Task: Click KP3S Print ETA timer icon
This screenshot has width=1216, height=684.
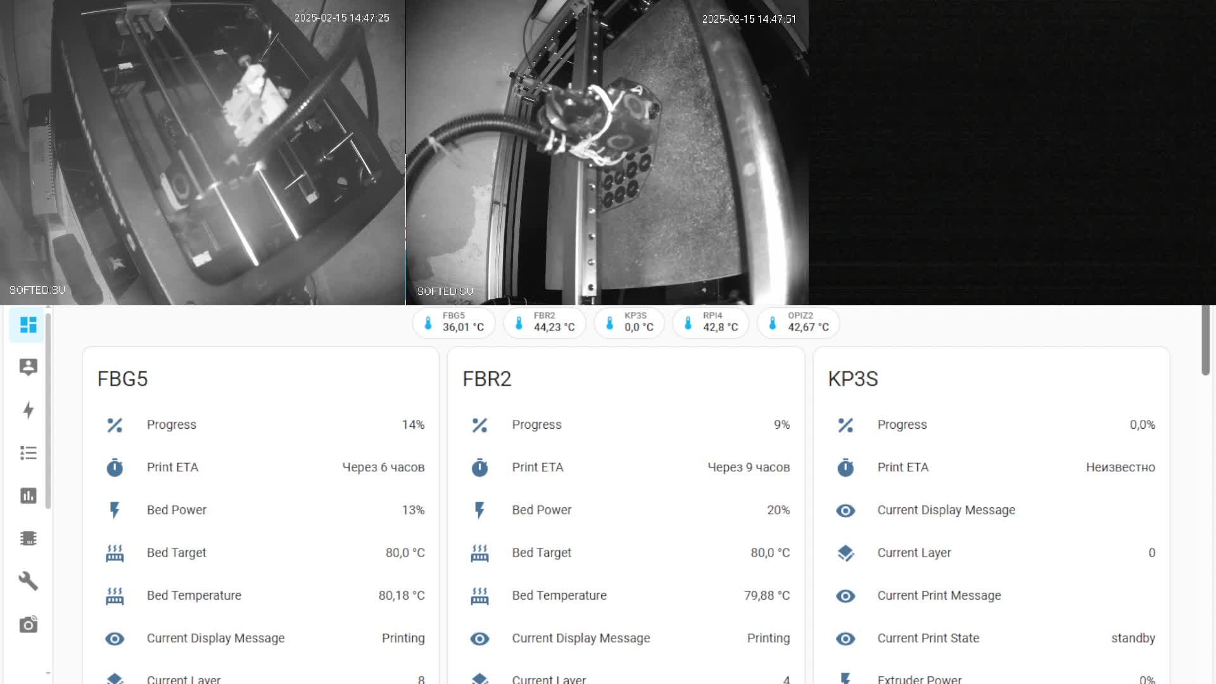Action: (845, 467)
